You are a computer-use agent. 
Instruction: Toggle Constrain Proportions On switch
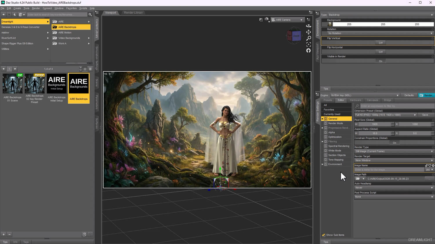coord(394,143)
